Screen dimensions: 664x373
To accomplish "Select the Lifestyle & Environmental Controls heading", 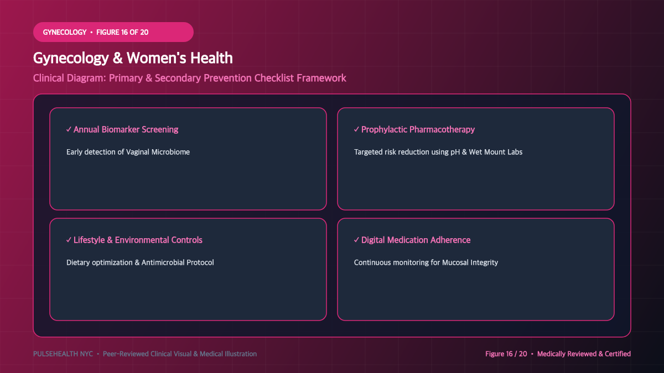I will point(134,240).
